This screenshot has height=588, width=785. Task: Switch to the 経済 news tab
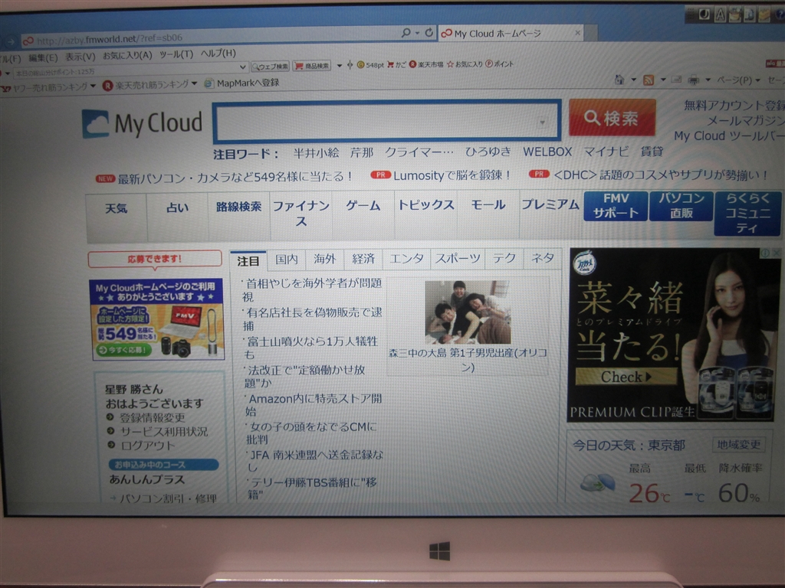(x=363, y=259)
